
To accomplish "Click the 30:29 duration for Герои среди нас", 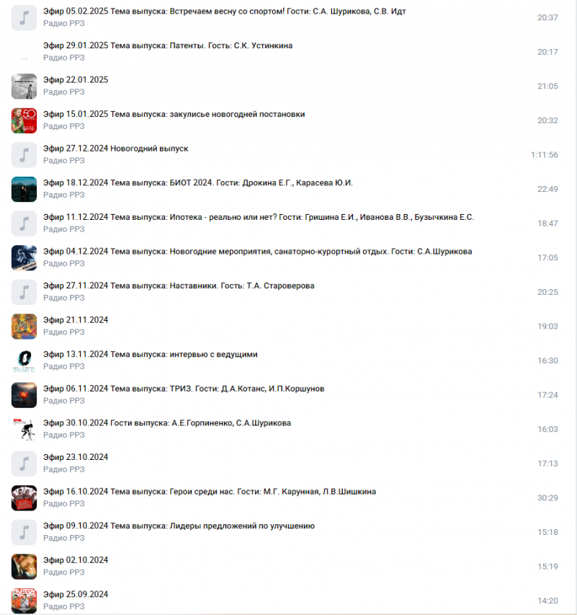I will tap(547, 498).
